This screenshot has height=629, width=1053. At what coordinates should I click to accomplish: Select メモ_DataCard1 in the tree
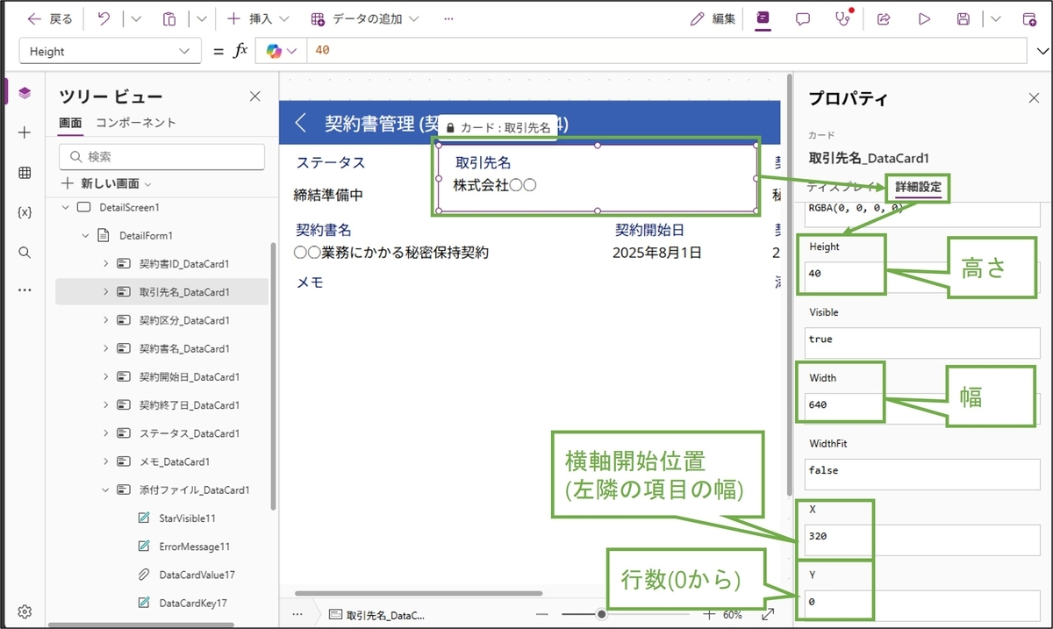point(175,461)
